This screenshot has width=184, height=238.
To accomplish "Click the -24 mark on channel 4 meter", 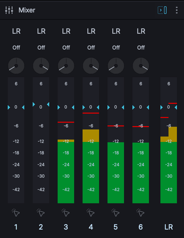I will (x=91, y=165).
